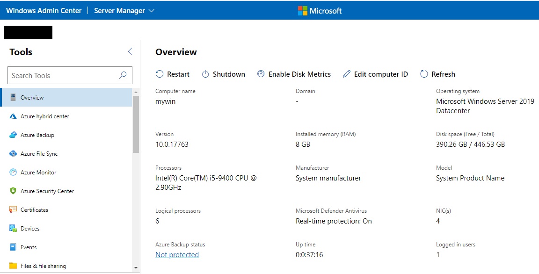View the Events tool
The width and height of the screenshot is (539, 274).
(x=29, y=247)
